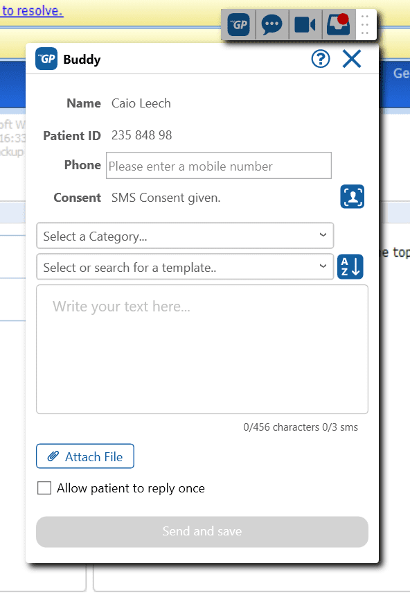Follow the 'to resolve.' link
The height and width of the screenshot is (593, 410).
(32, 10)
